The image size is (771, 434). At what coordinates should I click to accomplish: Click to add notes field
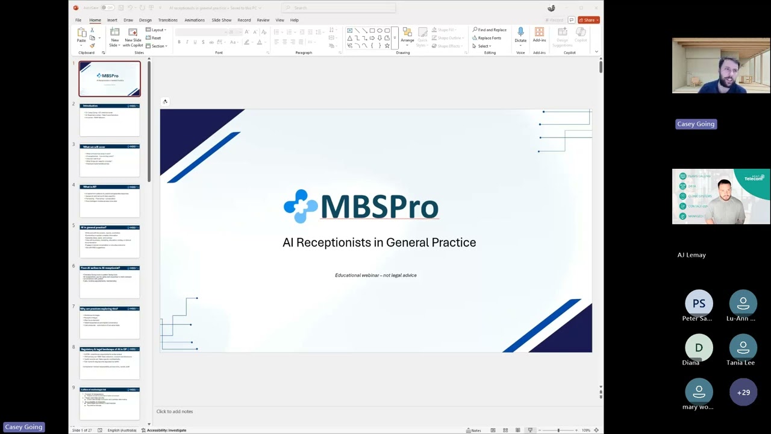point(175,412)
